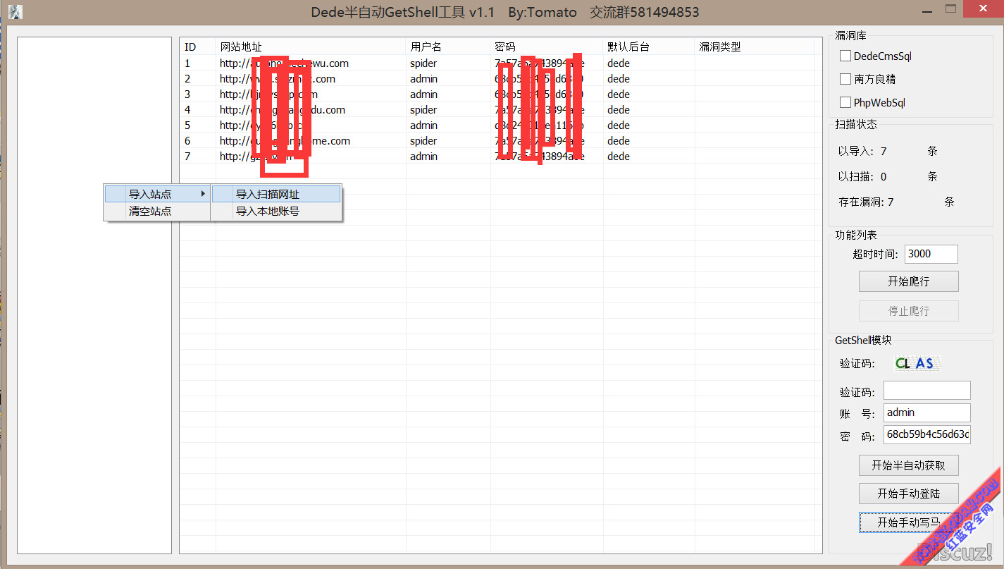Sort by the ID column header
1004x569 pixels.
[198, 47]
